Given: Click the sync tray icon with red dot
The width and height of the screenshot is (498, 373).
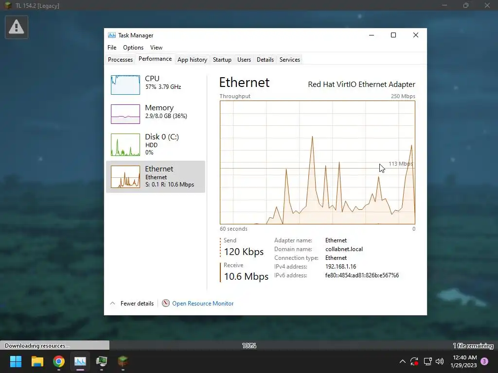Looking at the screenshot, I should click(x=414, y=361).
